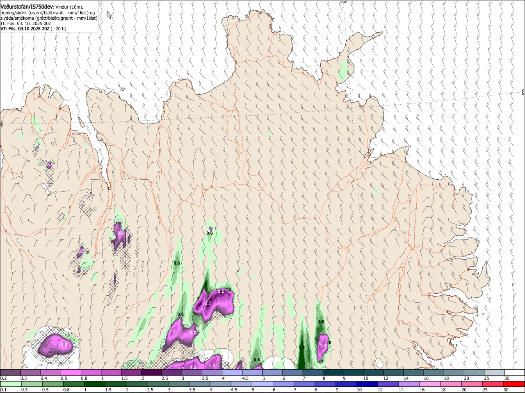Pick the upper-row swatch between 3 and 3.5
Image resolution: width=525 pixels, height=393 pixels.
pos(192,372)
